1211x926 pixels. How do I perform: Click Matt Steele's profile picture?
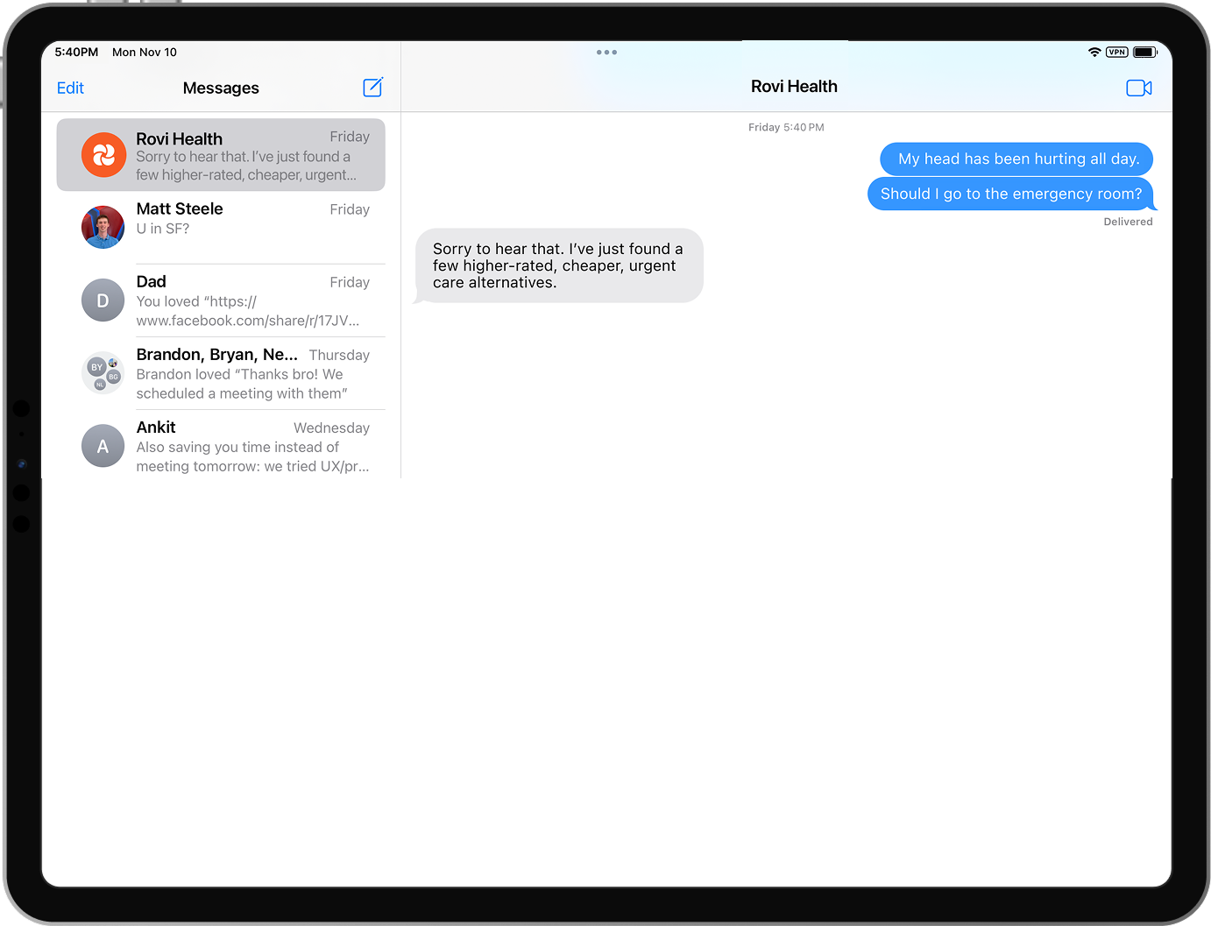103,226
